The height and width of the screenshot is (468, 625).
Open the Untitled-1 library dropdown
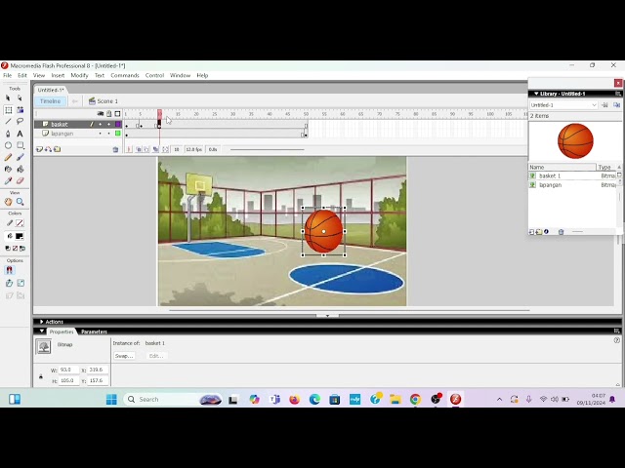tap(563, 105)
